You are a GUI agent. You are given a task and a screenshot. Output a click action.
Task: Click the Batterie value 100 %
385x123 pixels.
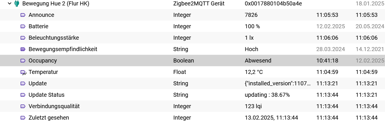pyautogui.click(x=252, y=26)
